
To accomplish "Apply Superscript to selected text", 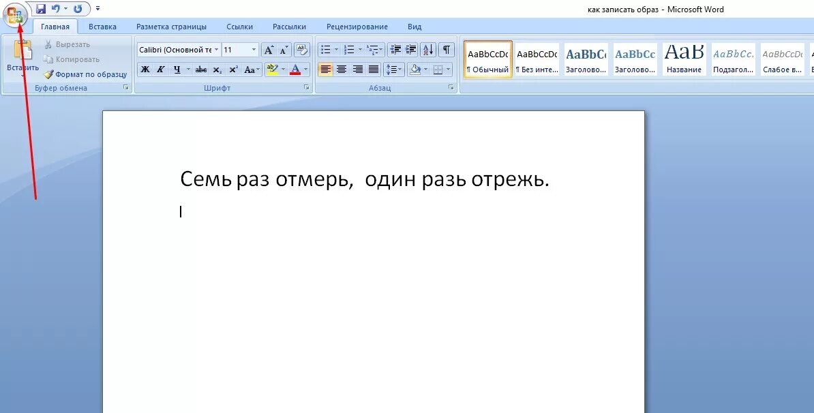I will click(x=232, y=69).
